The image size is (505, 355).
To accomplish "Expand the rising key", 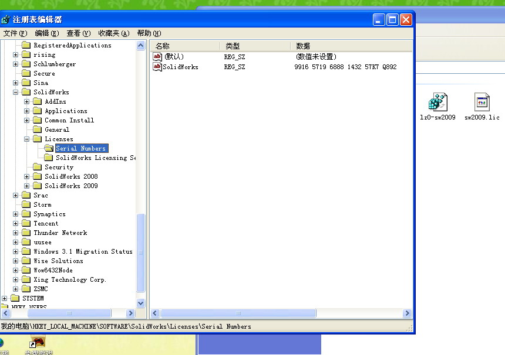I will click(15, 54).
